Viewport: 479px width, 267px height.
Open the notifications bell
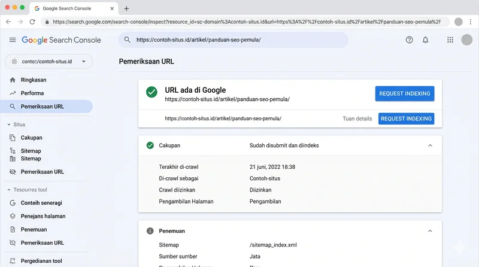pos(425,40)
